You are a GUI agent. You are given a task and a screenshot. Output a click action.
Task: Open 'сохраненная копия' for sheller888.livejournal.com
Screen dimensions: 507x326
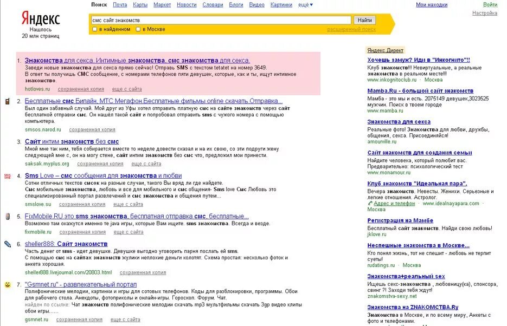pos(143,273)
